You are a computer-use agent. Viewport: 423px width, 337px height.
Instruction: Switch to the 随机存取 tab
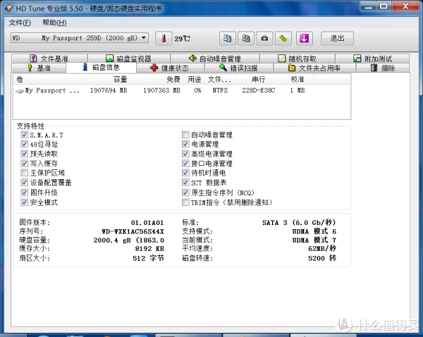[298, 59]
